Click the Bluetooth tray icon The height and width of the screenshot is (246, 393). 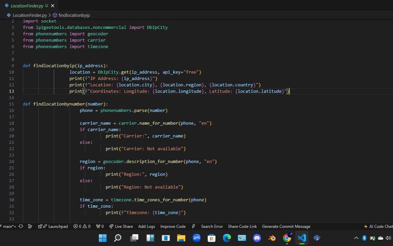point(364,238)
